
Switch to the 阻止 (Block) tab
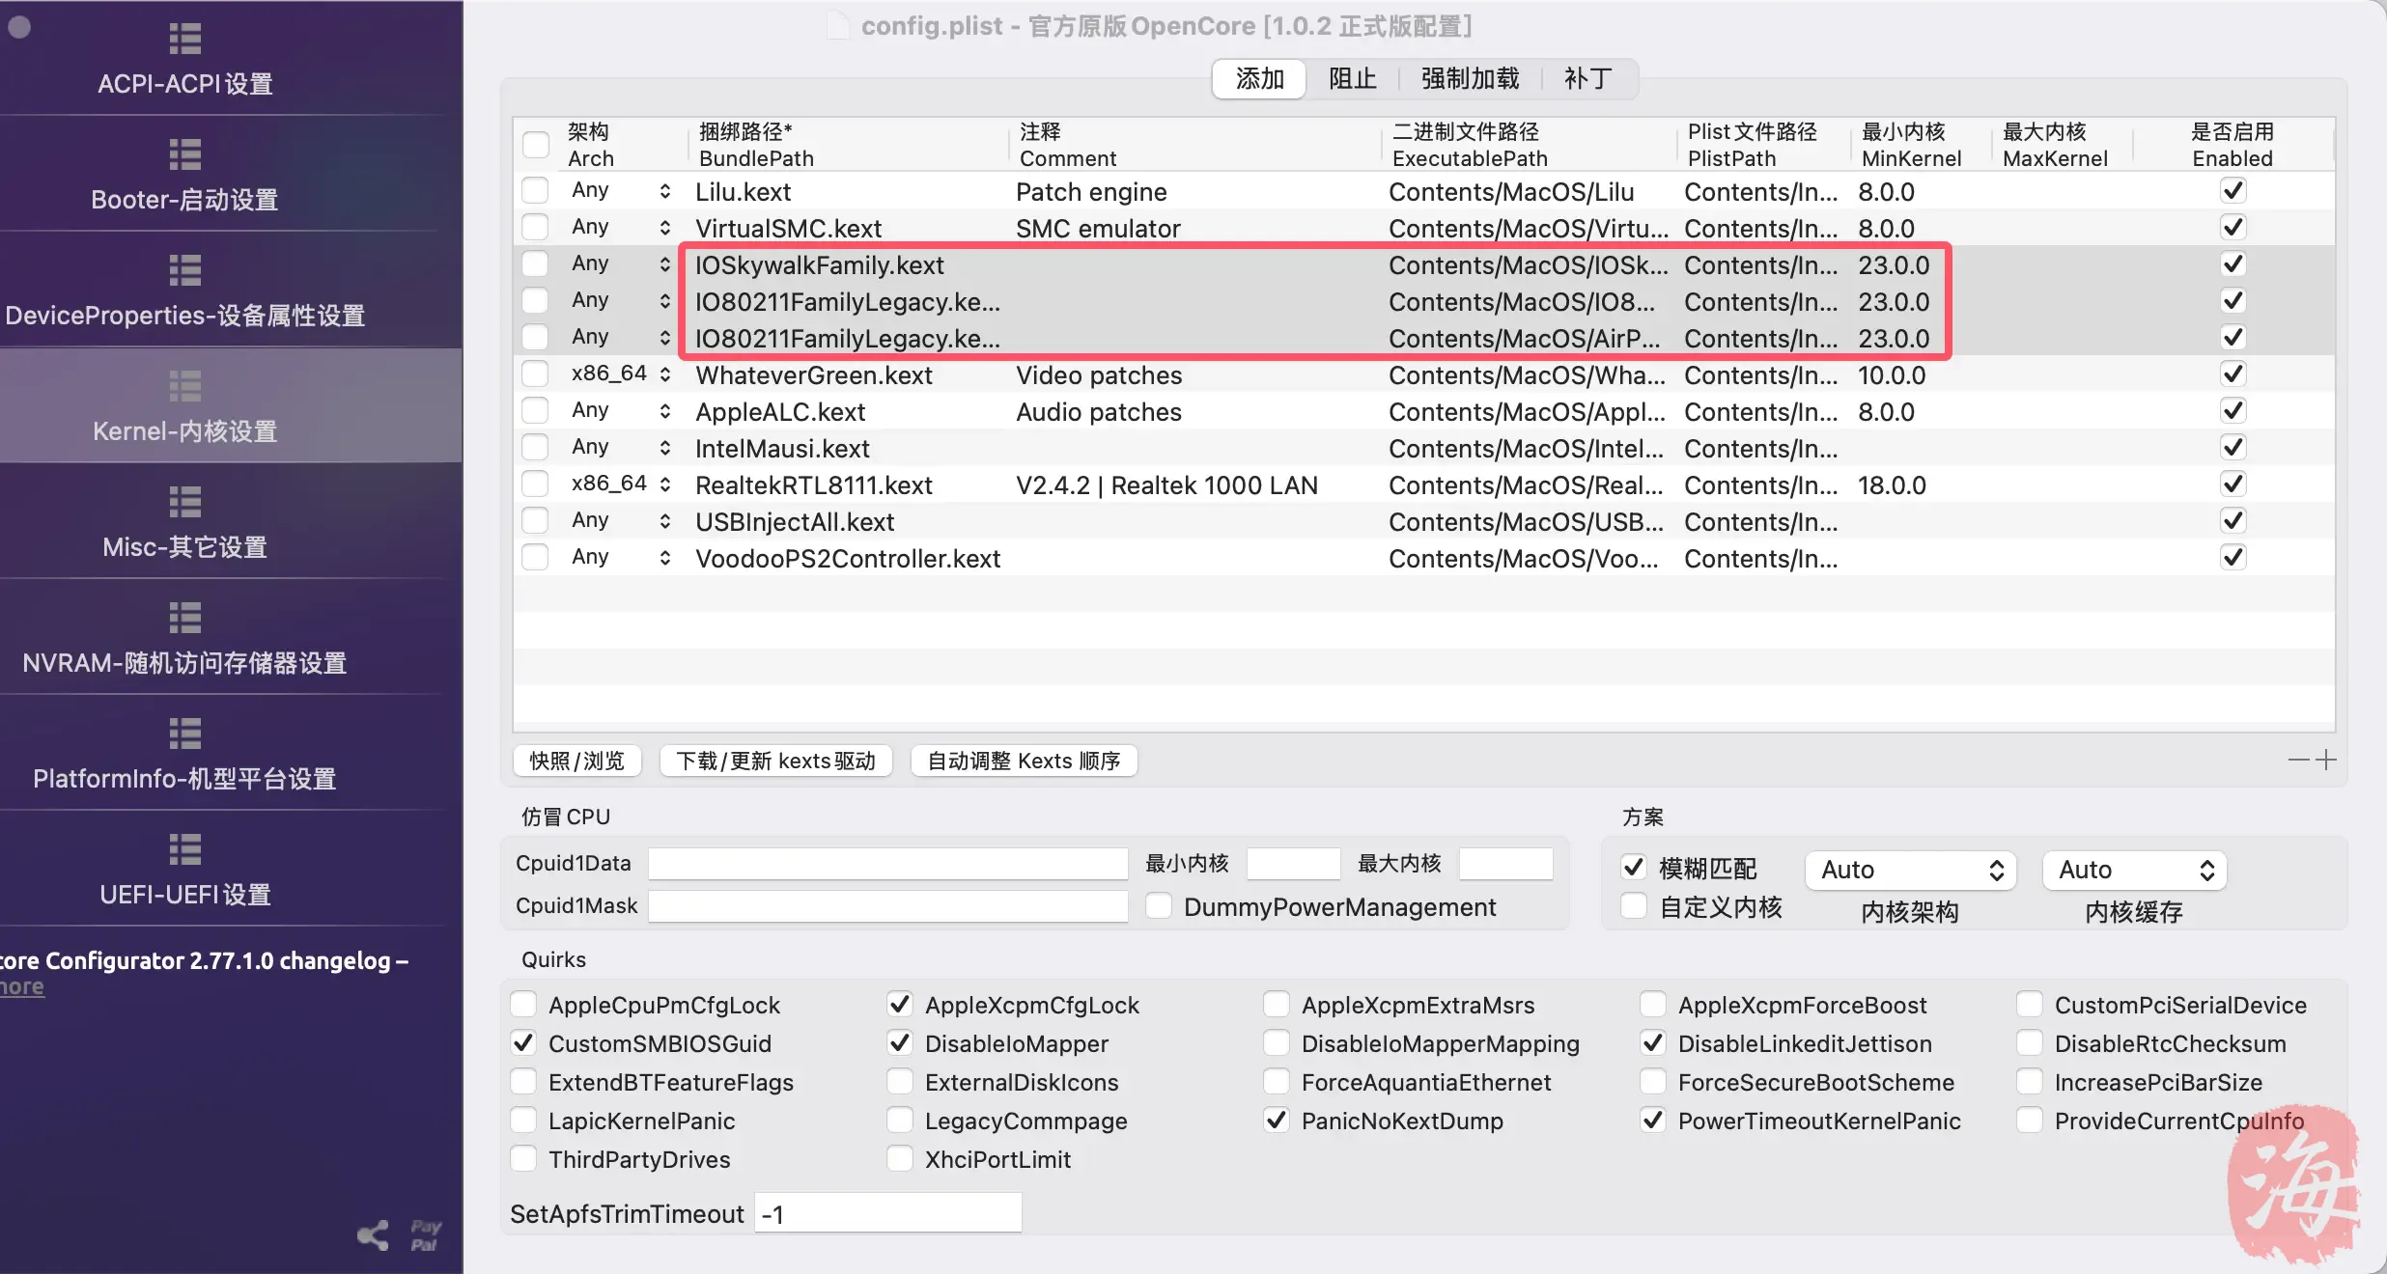tap(1352, 78)
